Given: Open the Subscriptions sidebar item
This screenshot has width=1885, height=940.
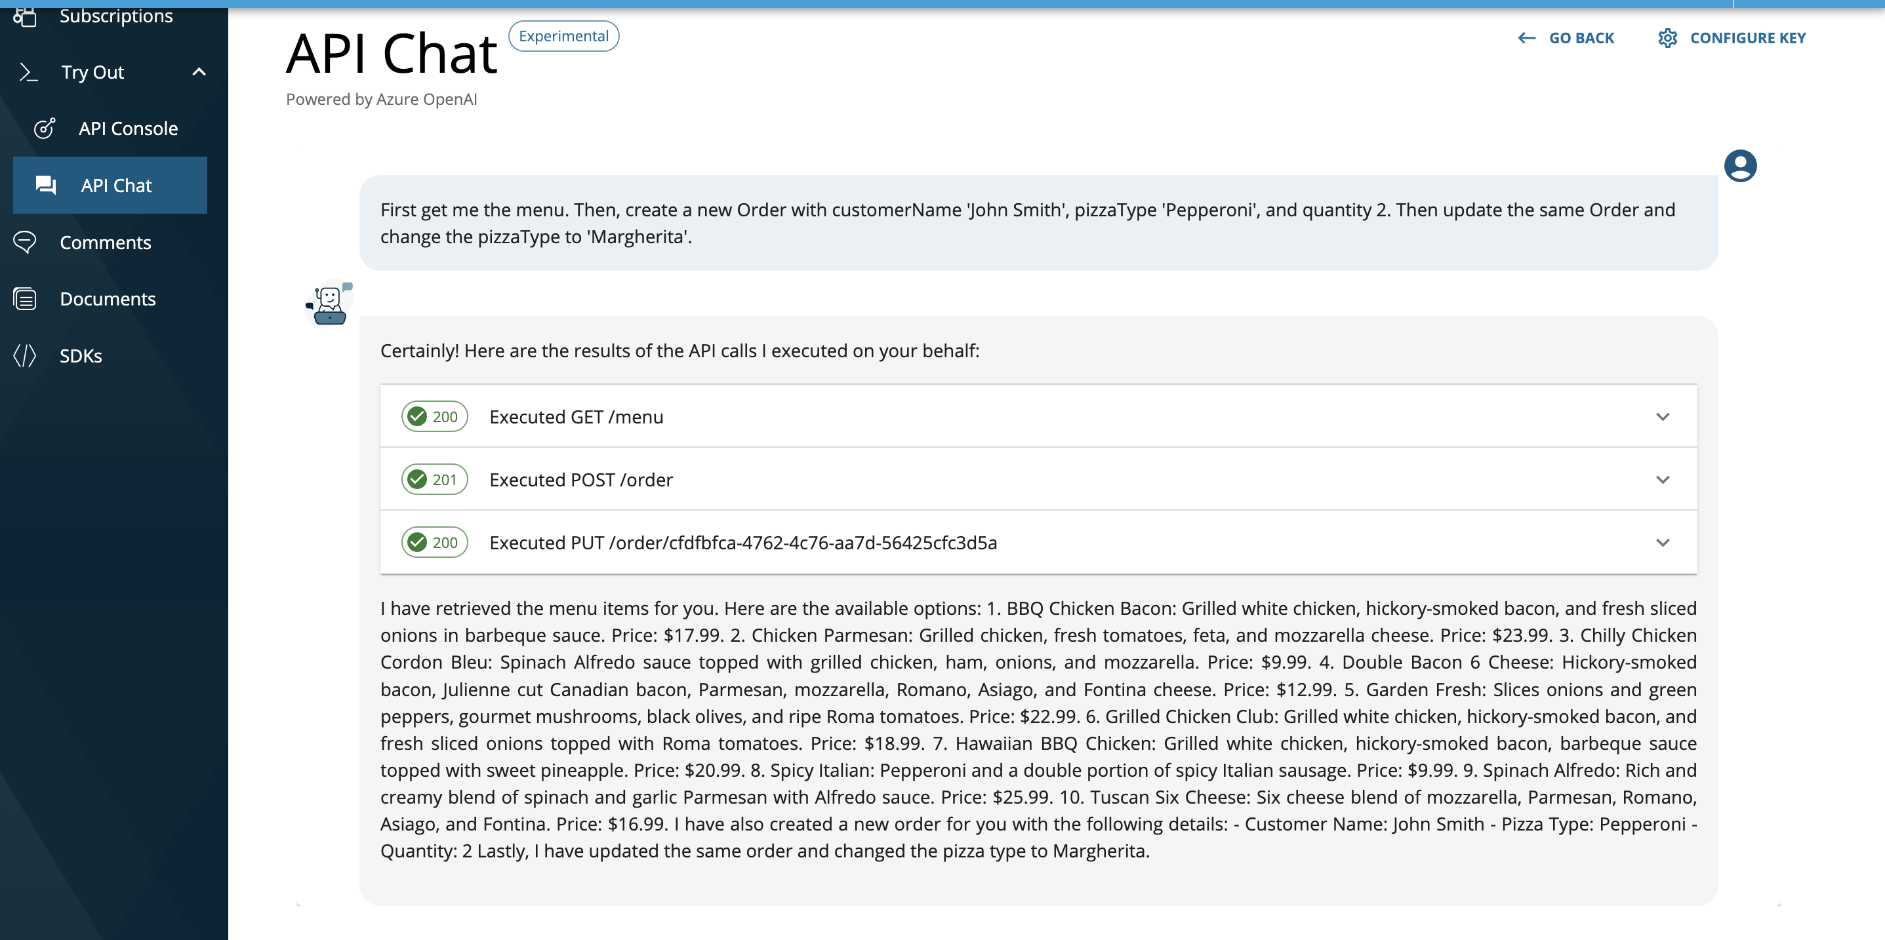Looking at the screenshot, I should point(115,16).
